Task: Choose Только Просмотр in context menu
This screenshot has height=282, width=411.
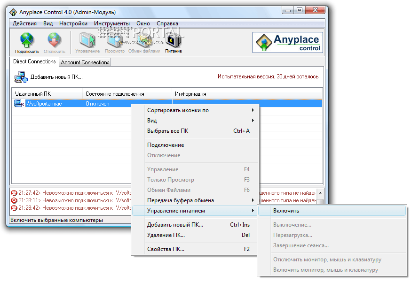Action: pyautogui.click(x=195, y=180)
